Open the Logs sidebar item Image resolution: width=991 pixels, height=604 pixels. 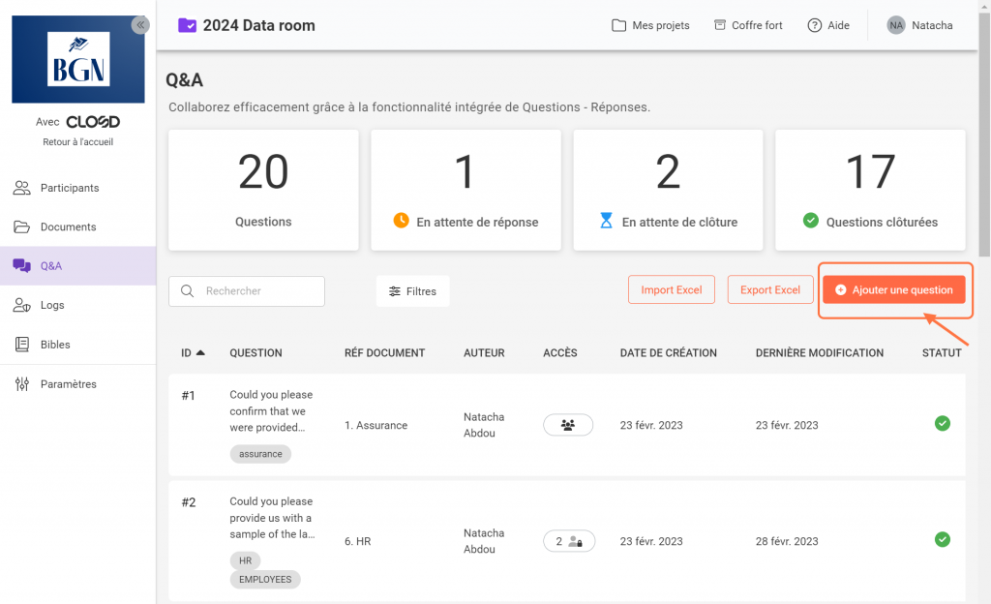pyautogui.click(x=52, y=305)
